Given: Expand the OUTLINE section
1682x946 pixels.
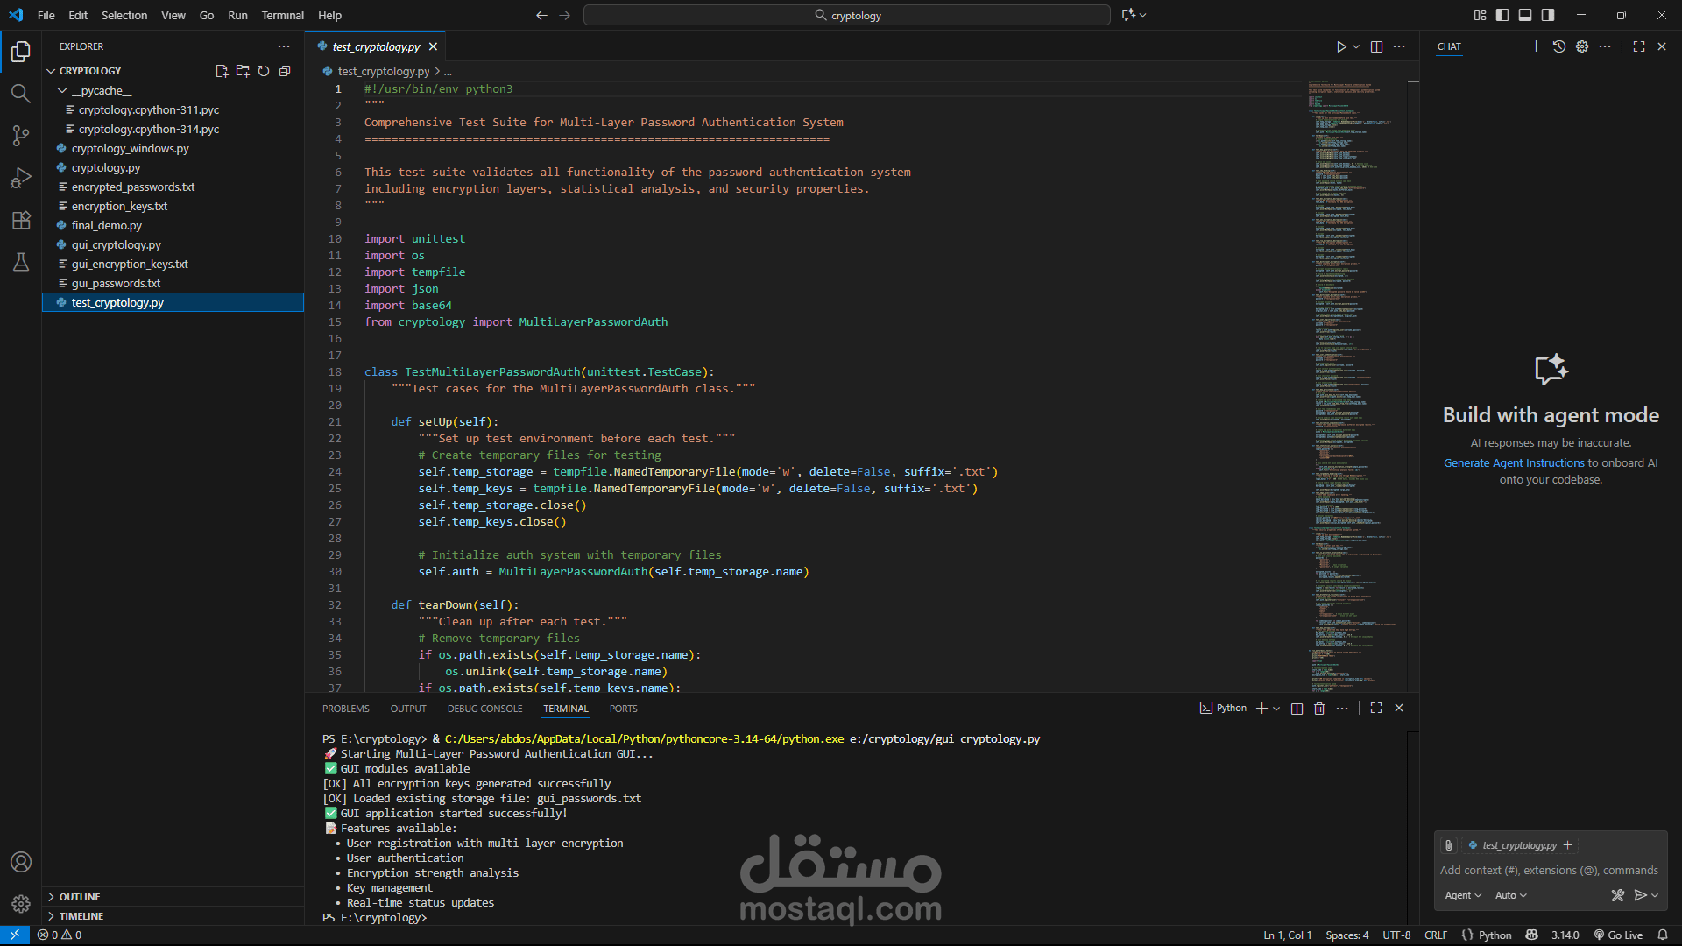Looking at the screenshot, I should coord(79,897).
